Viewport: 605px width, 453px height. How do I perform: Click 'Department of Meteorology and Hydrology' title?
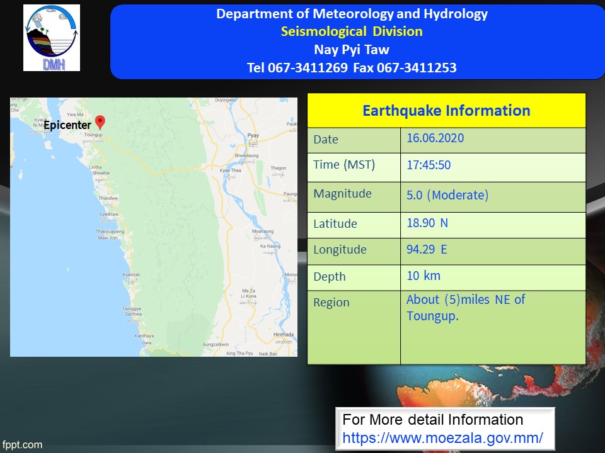click(x=352, y=14)
